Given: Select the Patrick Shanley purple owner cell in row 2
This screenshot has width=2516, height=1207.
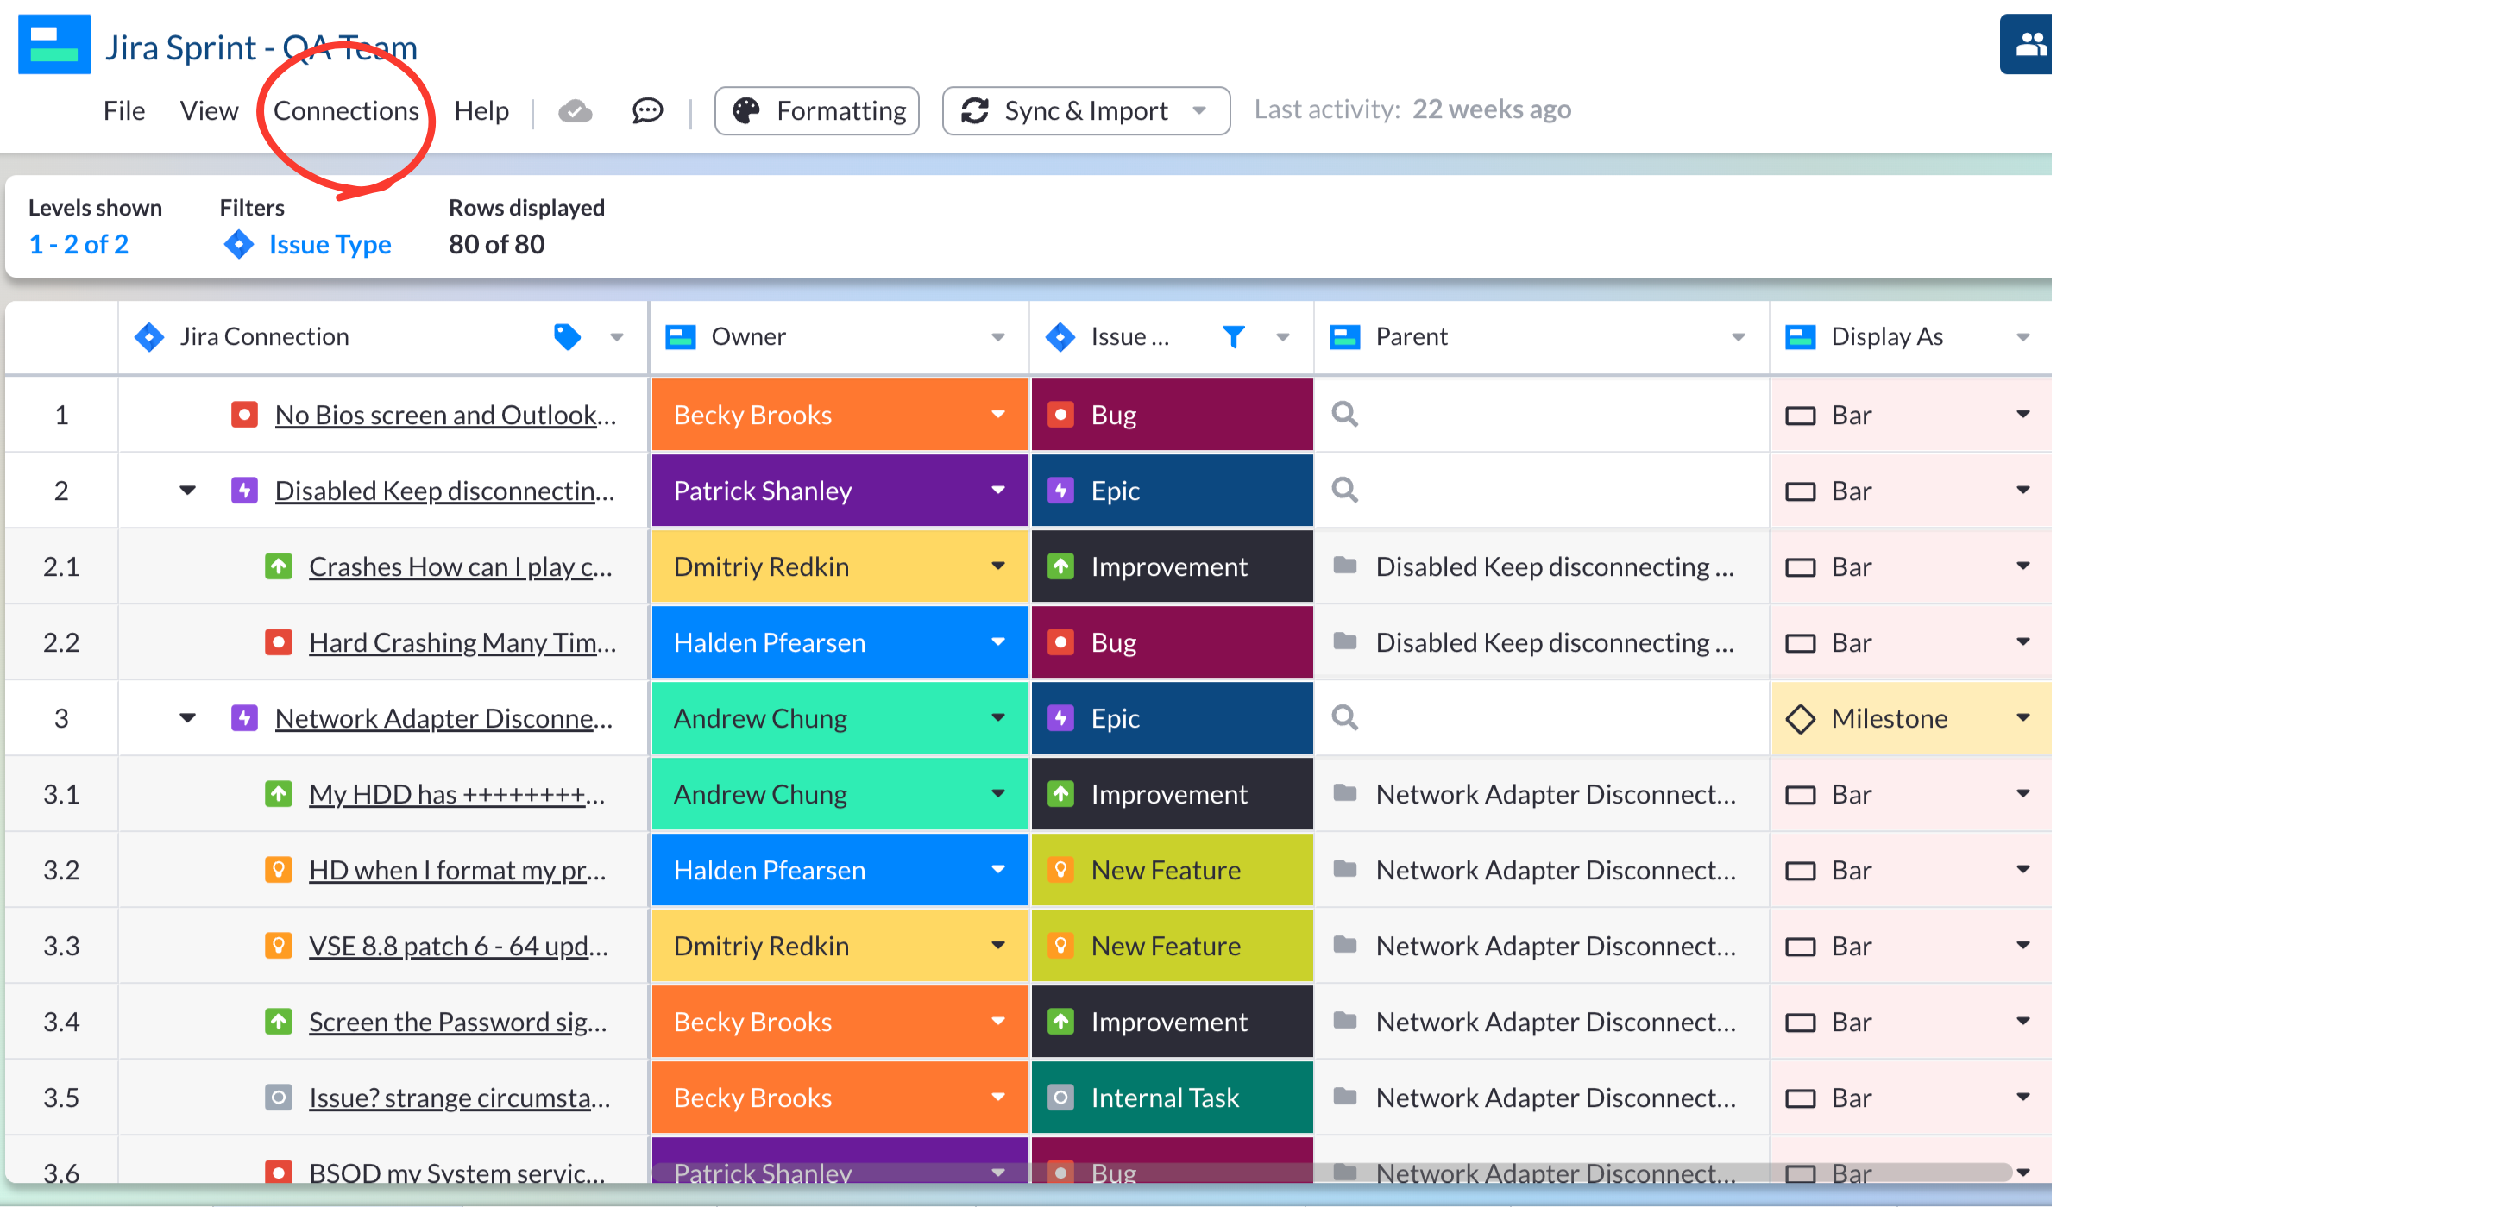Looking at the screenshot, I should [840, 490].
